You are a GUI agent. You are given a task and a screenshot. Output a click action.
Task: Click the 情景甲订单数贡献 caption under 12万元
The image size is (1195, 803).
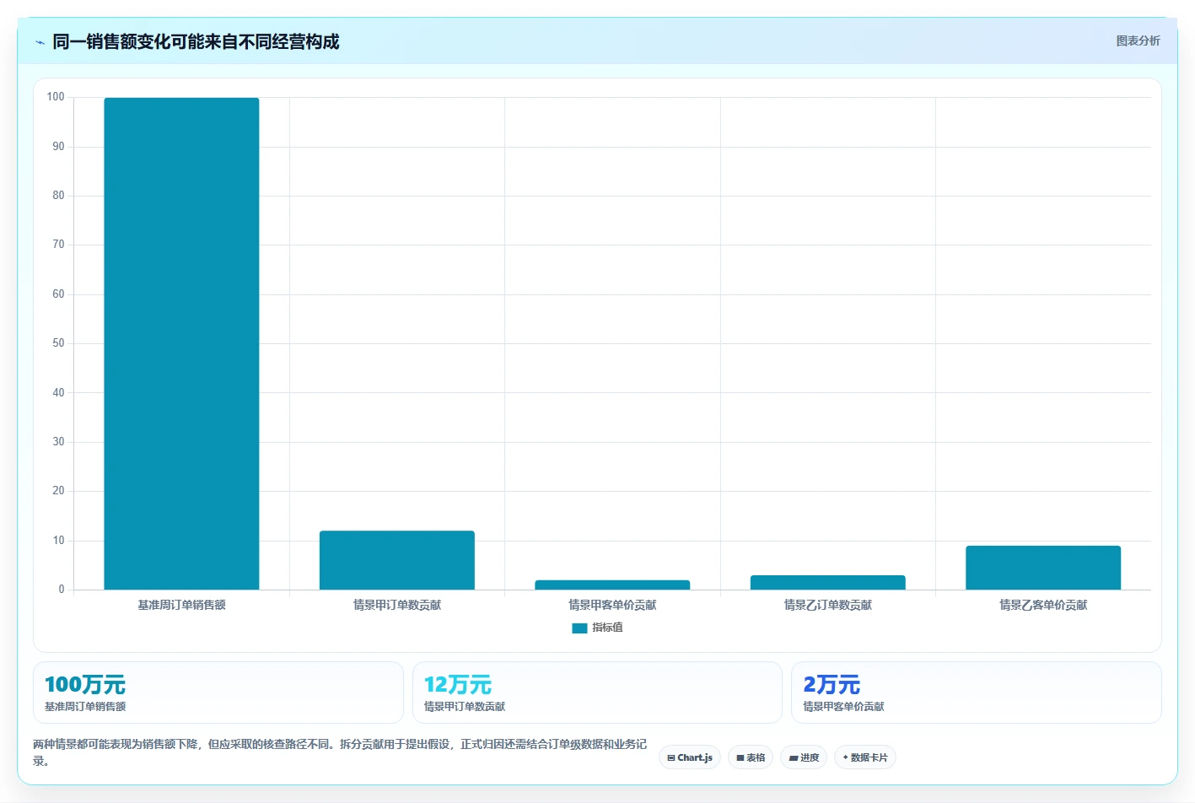tap(465, 707)
